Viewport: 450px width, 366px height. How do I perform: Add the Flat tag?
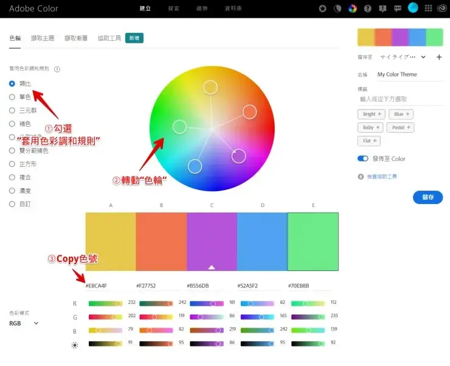[369, 141]
